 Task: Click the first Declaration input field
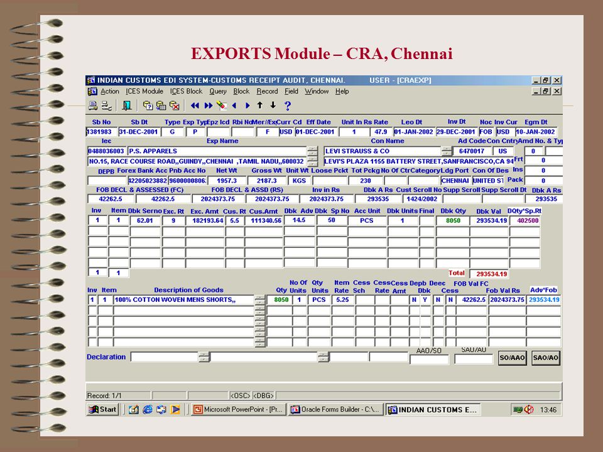point(165,357)
